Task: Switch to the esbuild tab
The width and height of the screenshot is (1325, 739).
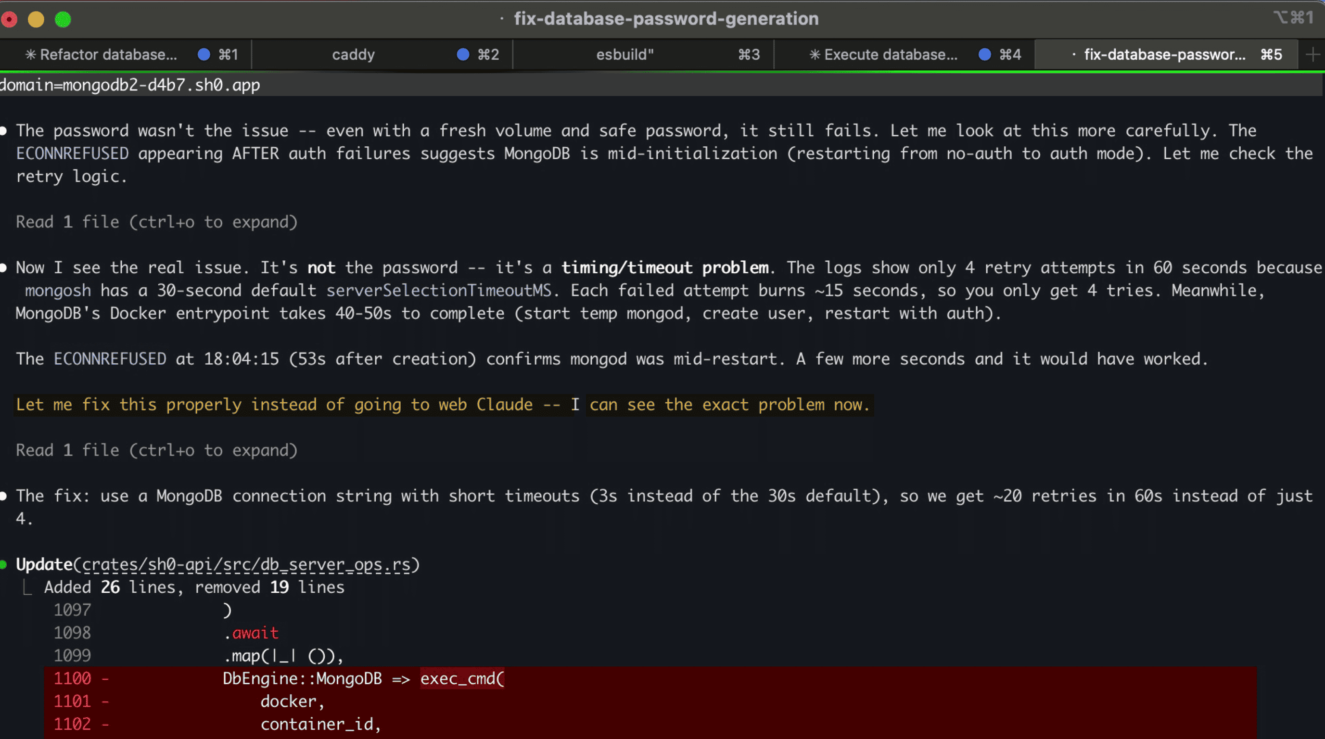Action: [624, 54]
